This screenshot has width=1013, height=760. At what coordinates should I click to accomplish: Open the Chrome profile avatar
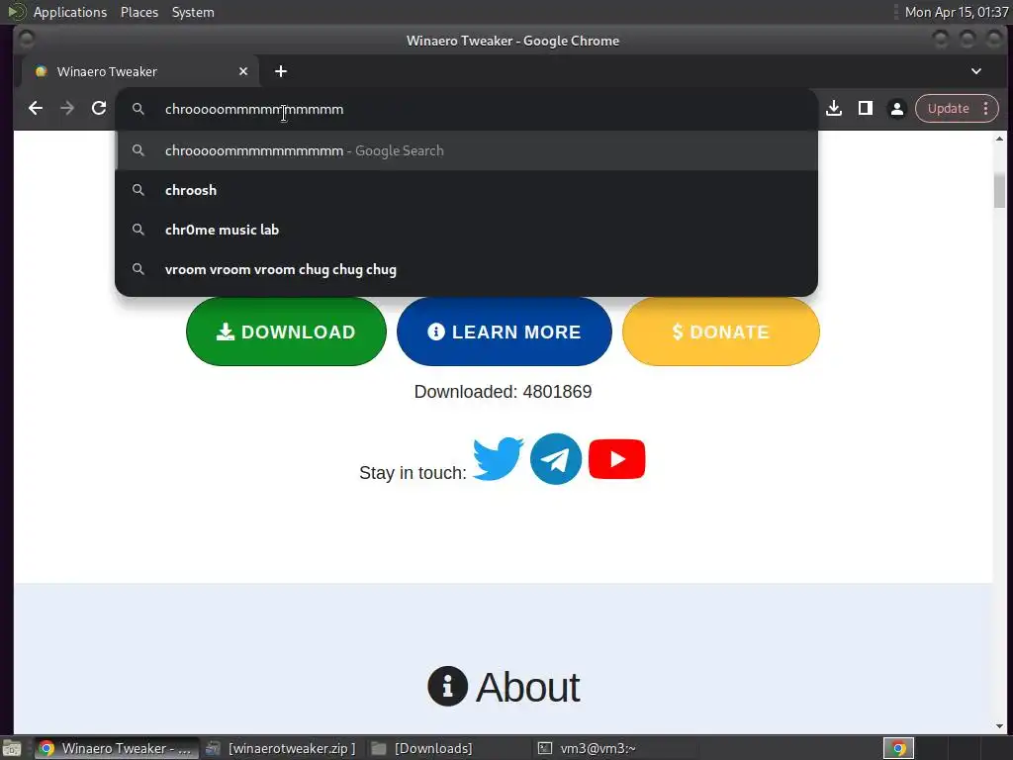click(896, 109)
